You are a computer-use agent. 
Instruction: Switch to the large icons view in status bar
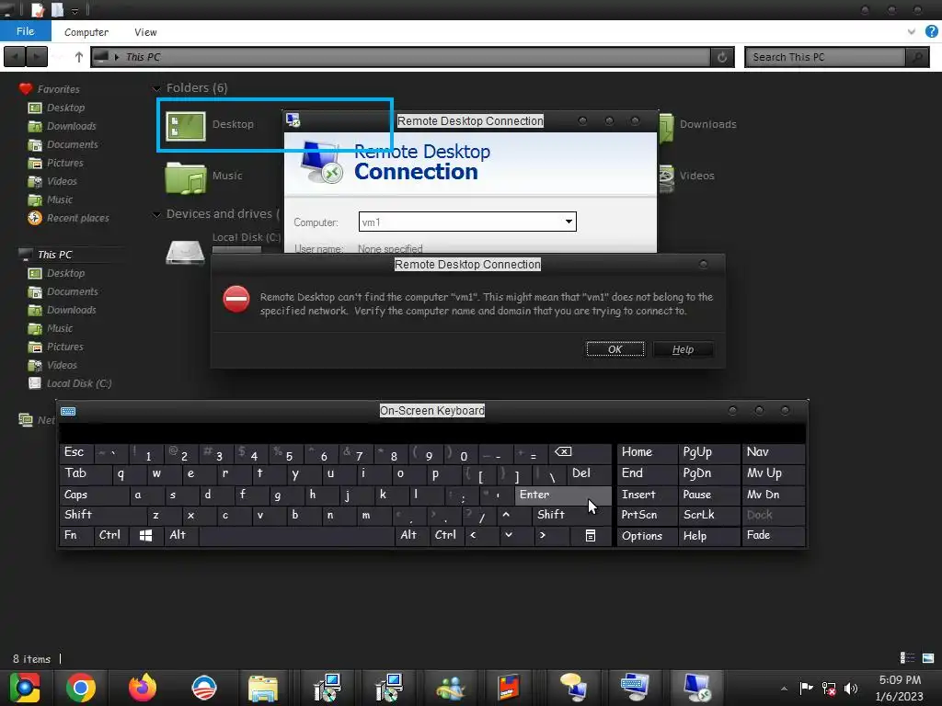[928, 658]
